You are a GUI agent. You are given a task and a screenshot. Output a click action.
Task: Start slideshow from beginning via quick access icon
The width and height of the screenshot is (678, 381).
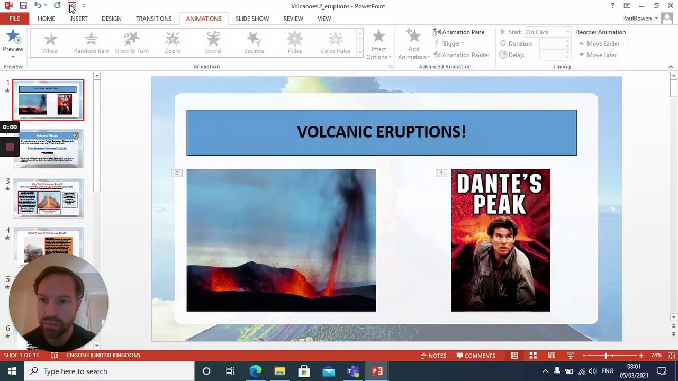[x=72, y=6]
